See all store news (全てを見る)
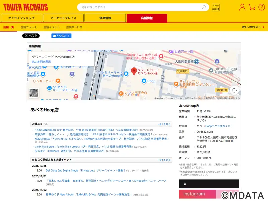 pos(164,124)
